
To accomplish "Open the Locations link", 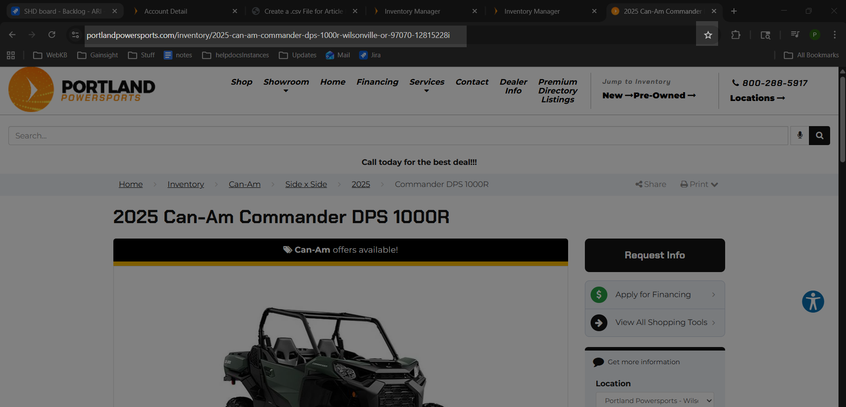I will 757,98.
